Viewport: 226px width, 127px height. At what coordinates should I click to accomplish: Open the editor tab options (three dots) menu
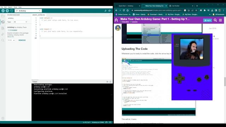110,15
